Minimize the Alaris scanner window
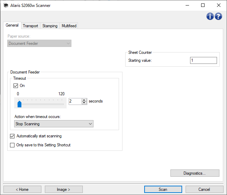This screenshot has height=195, width=227. coord(187,6)
